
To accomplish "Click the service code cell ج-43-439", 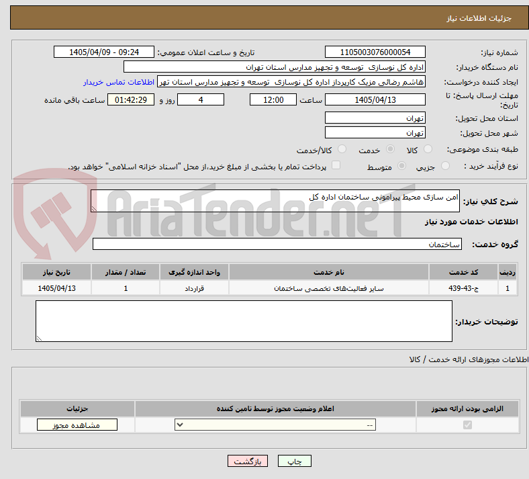I will point(464,288).
